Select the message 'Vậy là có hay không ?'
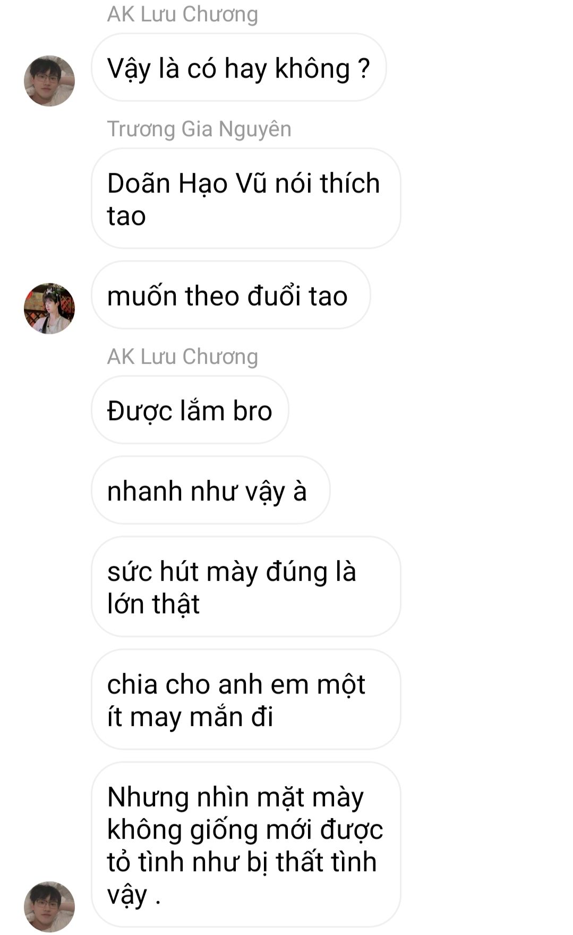The height and width of the screenshot is (935, 573). pos(239,68)
